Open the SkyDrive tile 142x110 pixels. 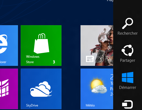click(x=41, y=89)
